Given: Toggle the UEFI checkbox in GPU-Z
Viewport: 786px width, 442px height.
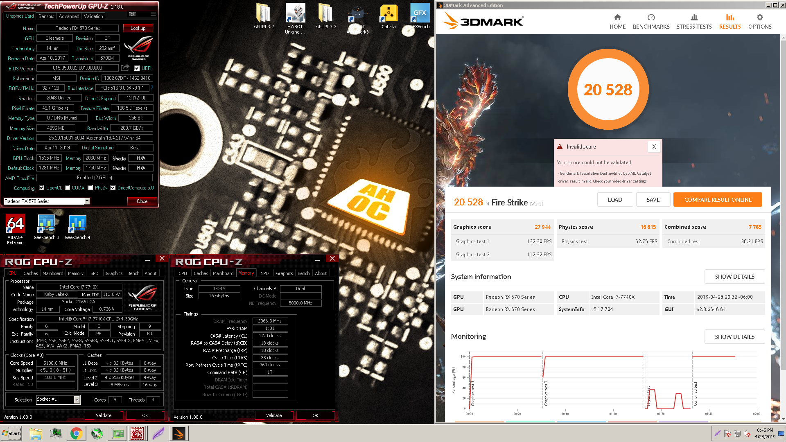Looking at the screenshot, I should (x=137, y=68).
